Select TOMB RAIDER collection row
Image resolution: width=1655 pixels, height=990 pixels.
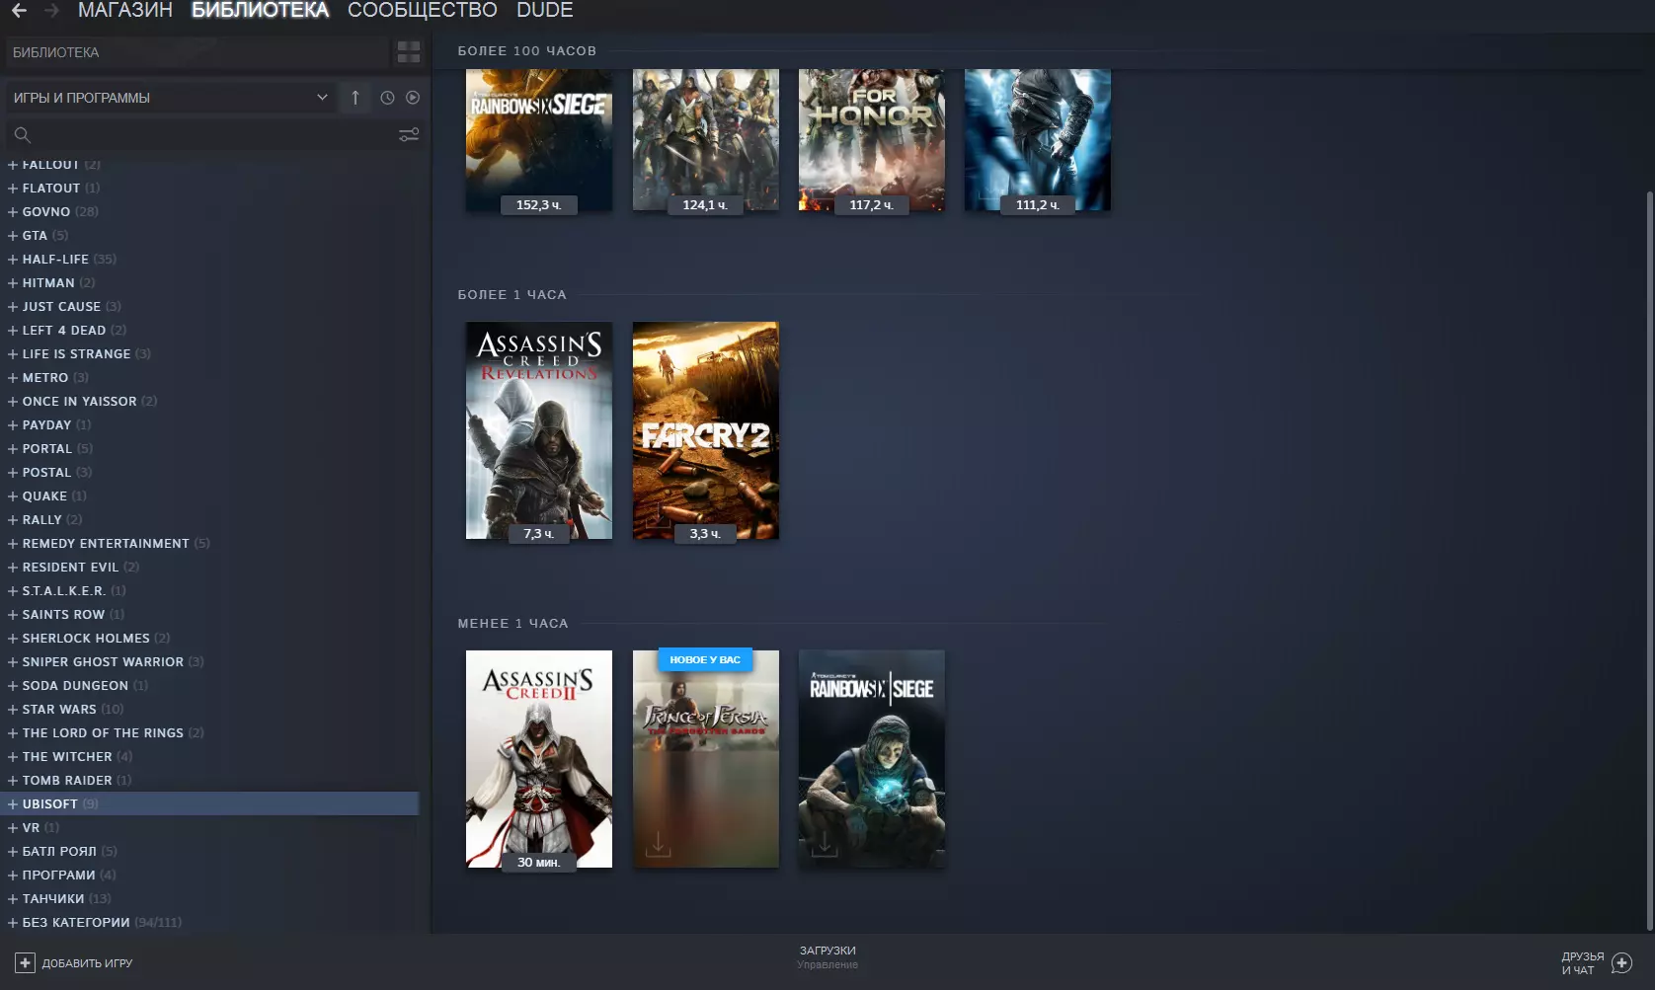pyautogui.click(x=209, y=780)
